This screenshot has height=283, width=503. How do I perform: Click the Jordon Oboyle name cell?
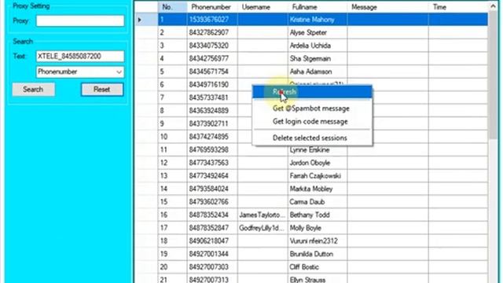pos(318,163)
